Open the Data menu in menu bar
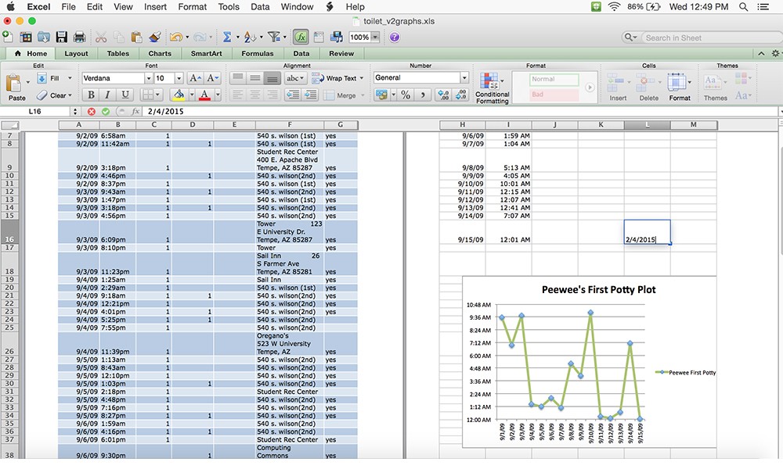 coord(260,7)
